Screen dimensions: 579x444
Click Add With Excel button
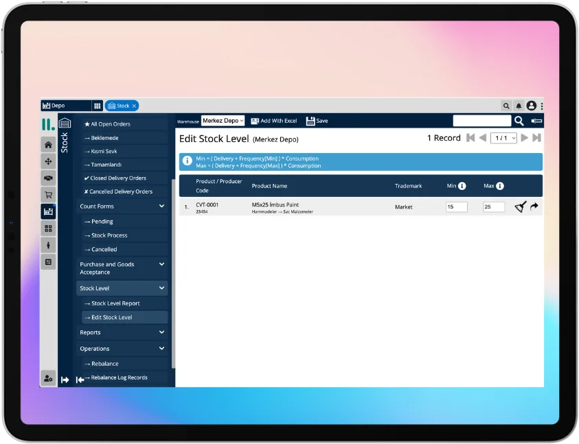[x=273, y=121]
